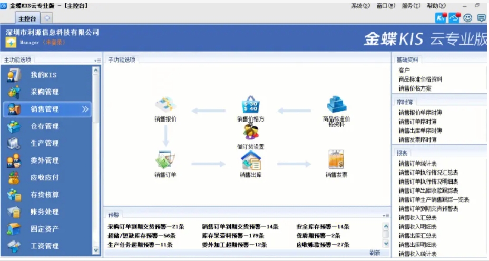
Task: Select 工资管理 module in sidebar
Action: [47, 246]
